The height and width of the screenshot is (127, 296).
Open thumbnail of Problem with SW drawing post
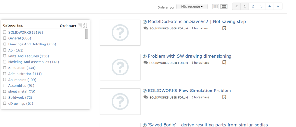click(x=120, y=67)
